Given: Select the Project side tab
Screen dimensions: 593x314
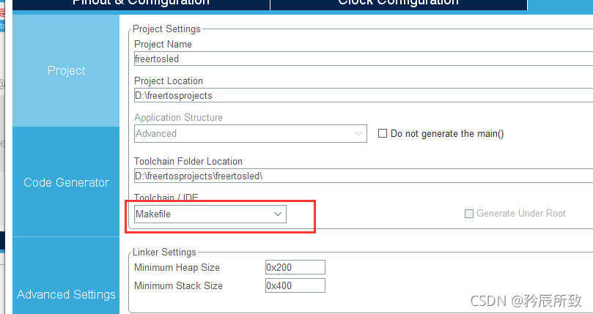Looking at the screenshot, I should tap(66, 70).
